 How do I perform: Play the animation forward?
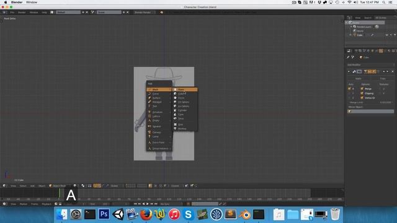[148, 204]
